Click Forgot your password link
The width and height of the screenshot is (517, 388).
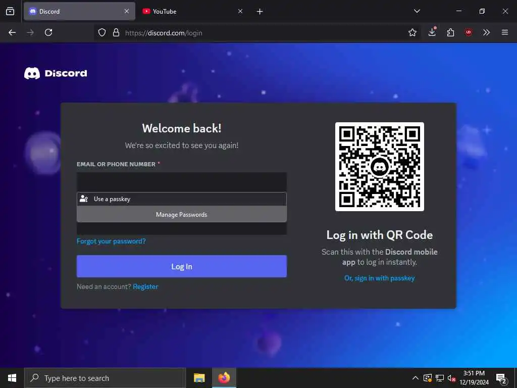pos(111,241)
